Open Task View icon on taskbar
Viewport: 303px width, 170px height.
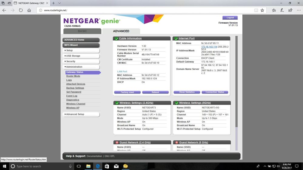pyautogui.click(x=79, y=166)
